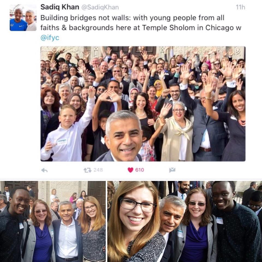The image size is (262, 262).
Task: Open the Sadiq Khan display name
Action: click(60, 7)
